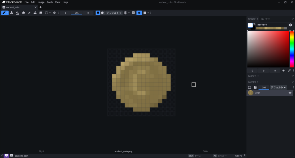Select the Copy Brush stamp tool

coord(12,13)
